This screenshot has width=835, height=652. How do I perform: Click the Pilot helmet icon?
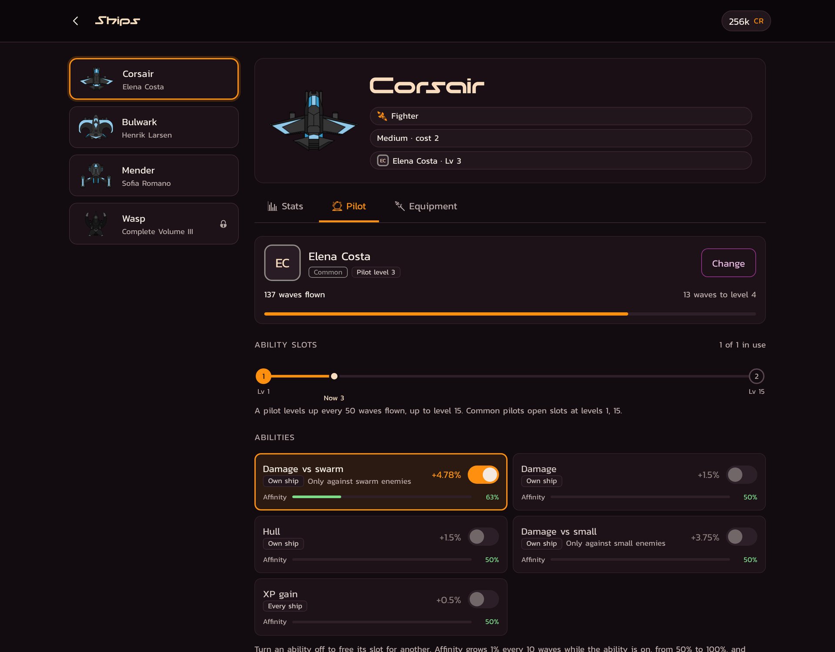coord(337,206)
